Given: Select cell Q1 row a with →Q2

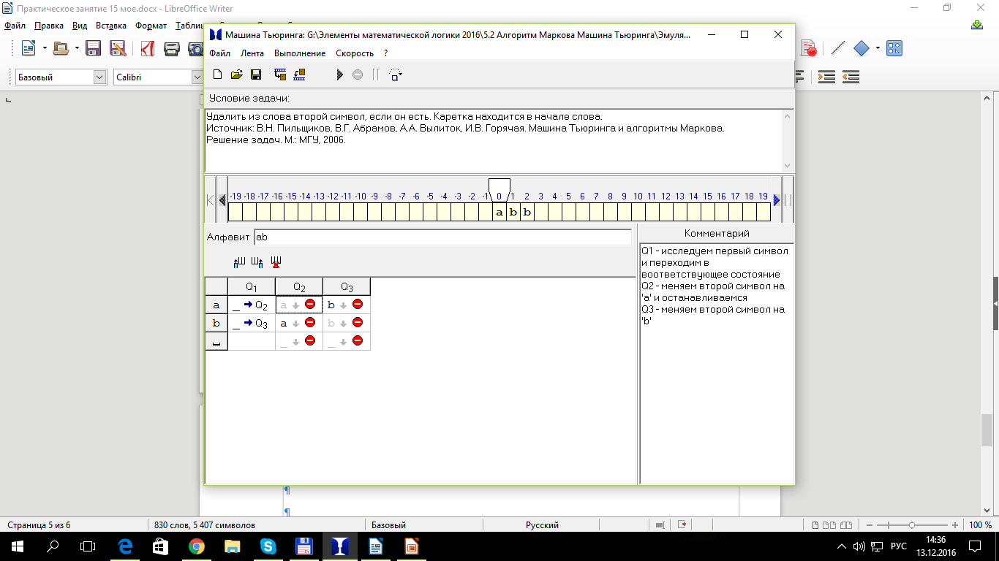Looking at the screenshot, I should tap(252, 305).
